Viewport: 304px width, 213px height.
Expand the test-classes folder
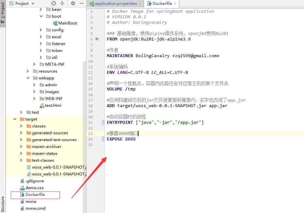click(21, 160)
